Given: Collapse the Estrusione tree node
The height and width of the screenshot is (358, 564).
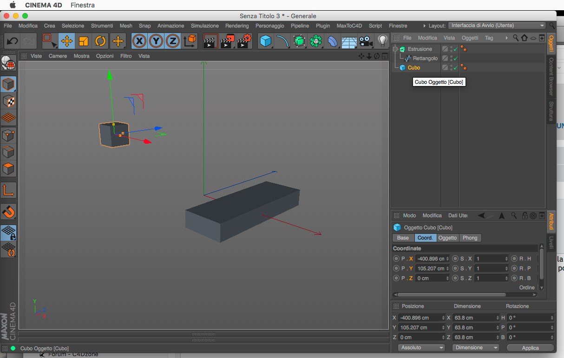Looking at the screenshot, I should point(395,49).
